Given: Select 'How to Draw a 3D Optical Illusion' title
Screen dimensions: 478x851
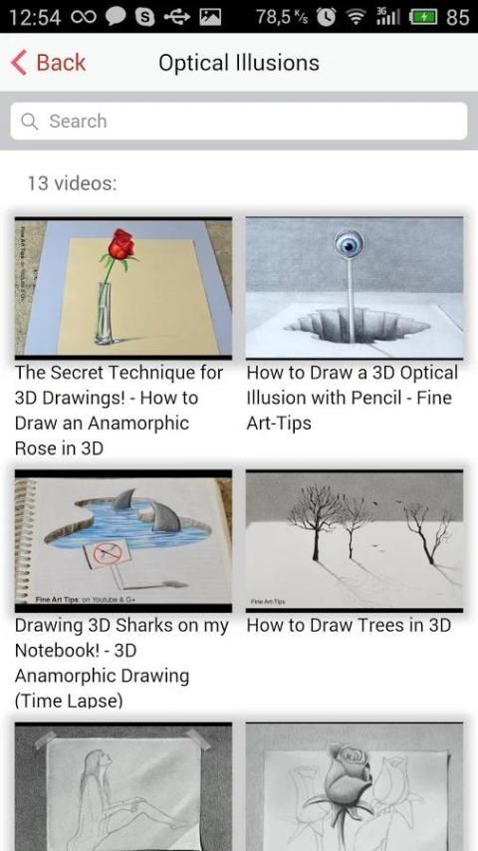Looking at the screenshot, I should pyautogui.click(x=353, y=398).
